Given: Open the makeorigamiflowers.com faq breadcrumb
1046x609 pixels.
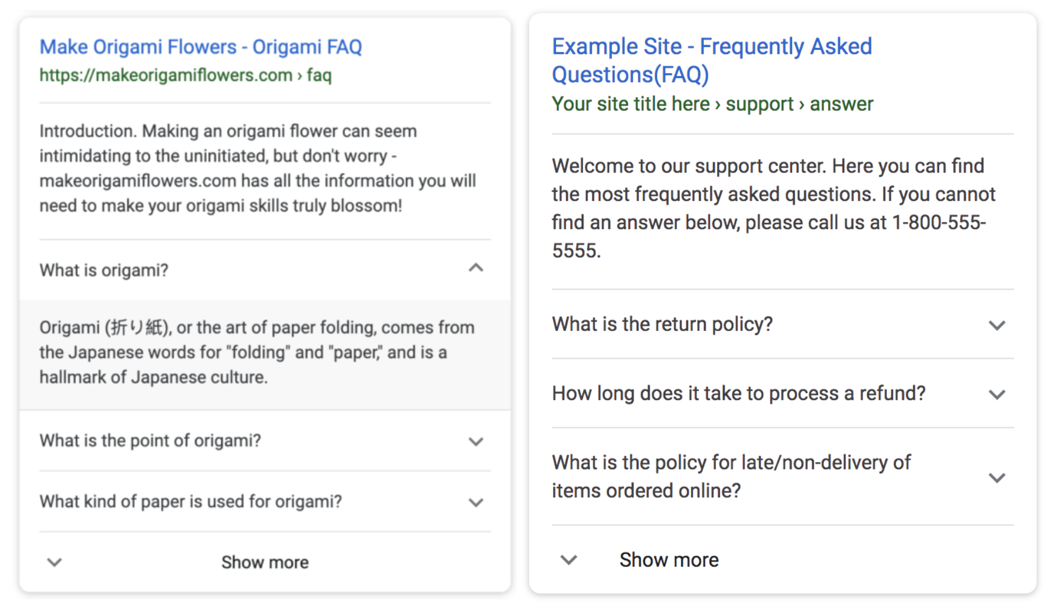Looking at the screenshot, I should pyautogui.click(x=185, y=75).
